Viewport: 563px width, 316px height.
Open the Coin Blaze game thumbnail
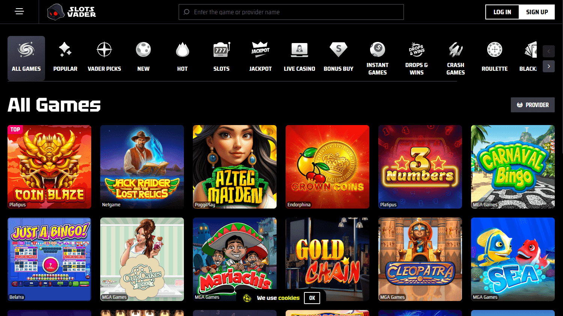(49, 167)
